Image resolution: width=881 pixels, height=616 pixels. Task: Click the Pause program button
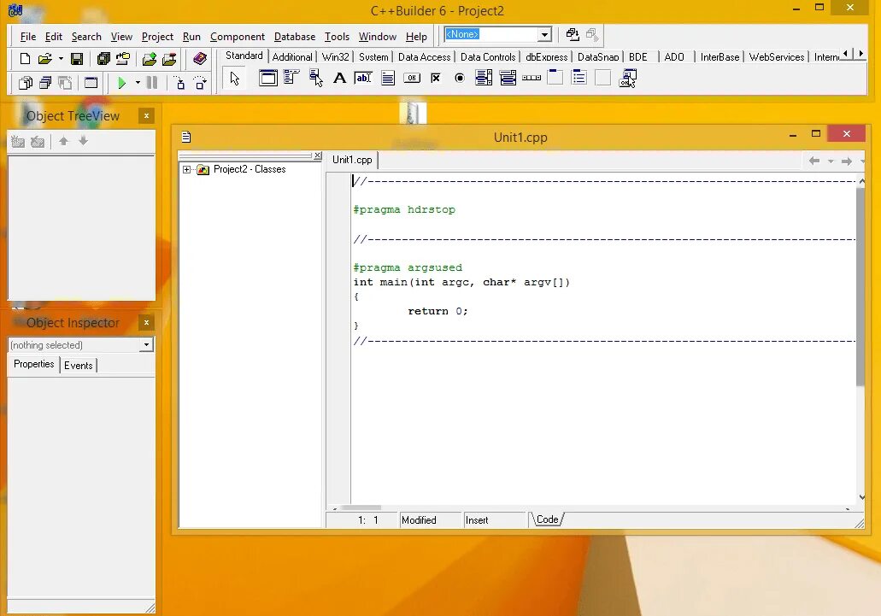152,83
